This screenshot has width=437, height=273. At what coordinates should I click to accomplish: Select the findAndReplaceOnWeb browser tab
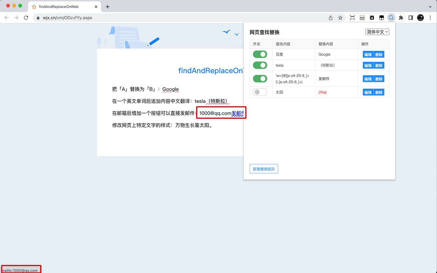(x=61, y=6)
